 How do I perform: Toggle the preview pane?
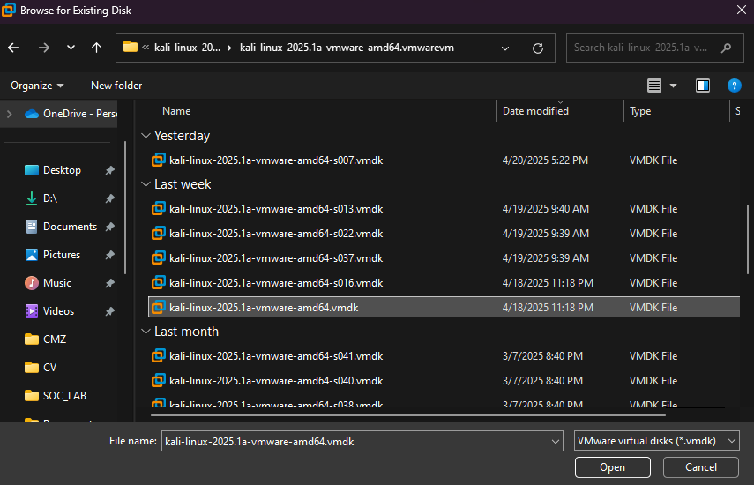[703, 86]
